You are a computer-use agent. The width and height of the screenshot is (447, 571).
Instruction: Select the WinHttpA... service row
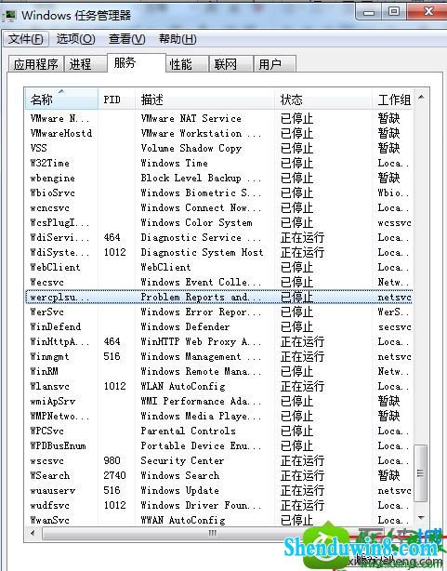coord(219,341)
